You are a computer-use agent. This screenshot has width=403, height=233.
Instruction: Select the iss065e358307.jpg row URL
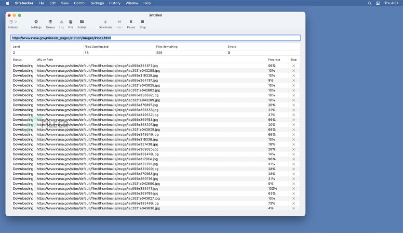coord(97,125)
